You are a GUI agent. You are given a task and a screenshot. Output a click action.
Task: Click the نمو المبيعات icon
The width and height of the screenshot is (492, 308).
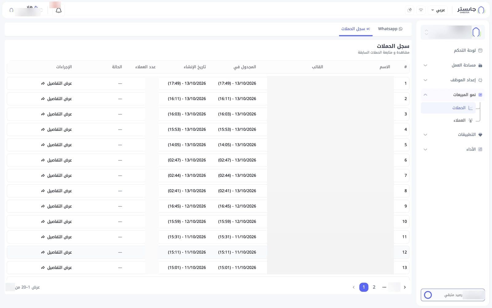tap(480, 95)
